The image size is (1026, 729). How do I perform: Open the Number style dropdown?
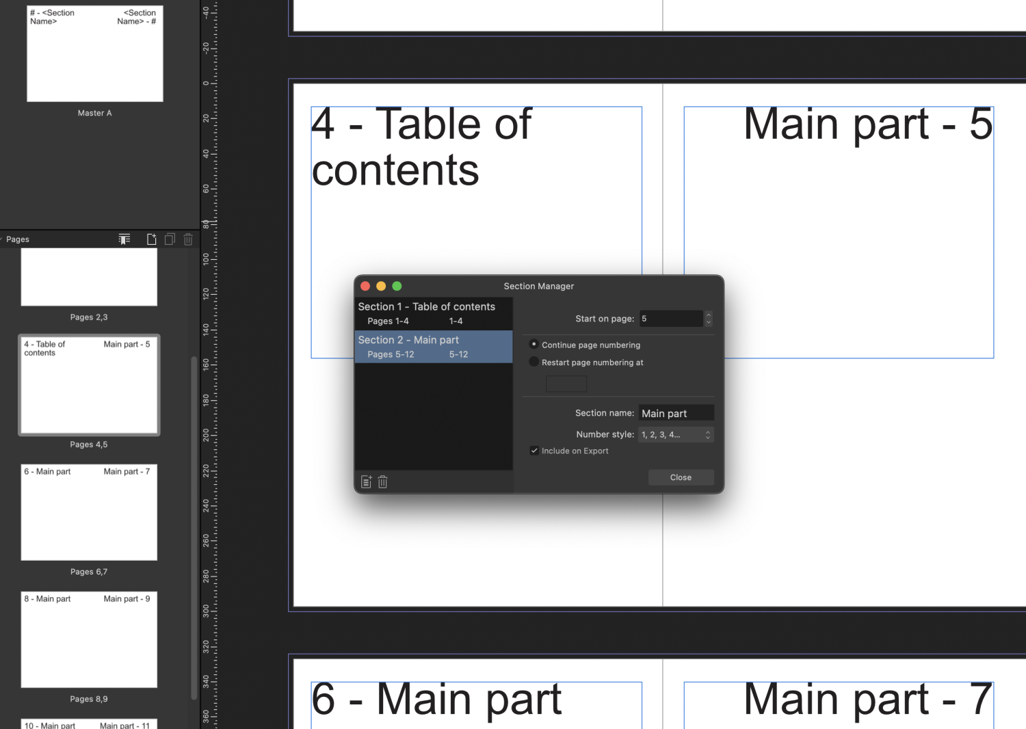pyautogui.click(x=676, y=434)
